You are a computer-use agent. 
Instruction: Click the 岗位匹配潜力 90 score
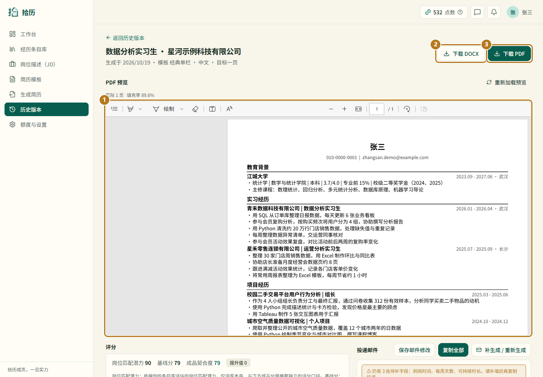[132, 363]
